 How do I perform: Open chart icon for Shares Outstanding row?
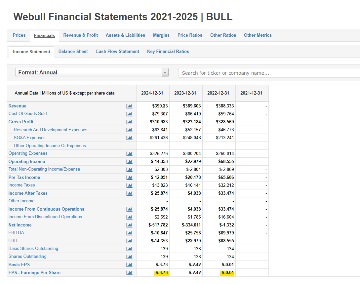pos(130,257)
